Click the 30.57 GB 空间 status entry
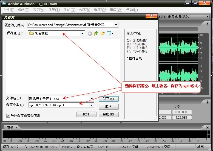This screenshot has height=151, width=213. click(129, 147)
